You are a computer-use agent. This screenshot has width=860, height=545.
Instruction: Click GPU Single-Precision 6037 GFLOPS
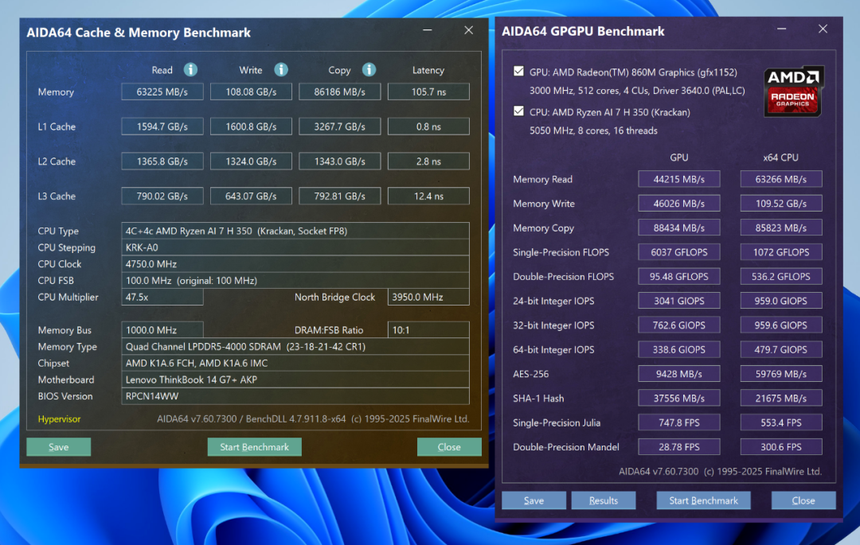pyautogui.click(x=679, y=252)
